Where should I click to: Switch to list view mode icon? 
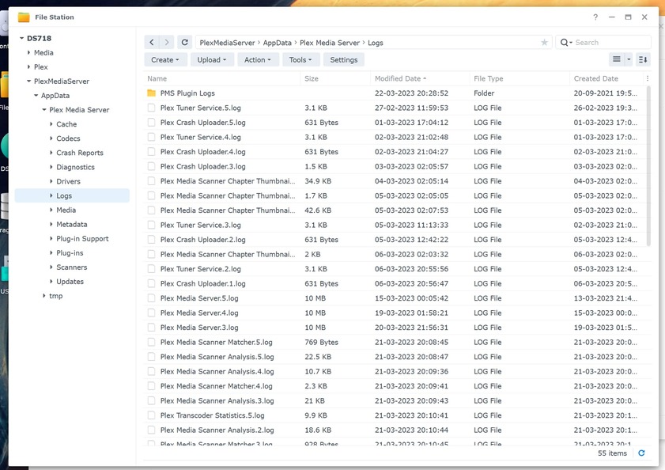[617, 59]
